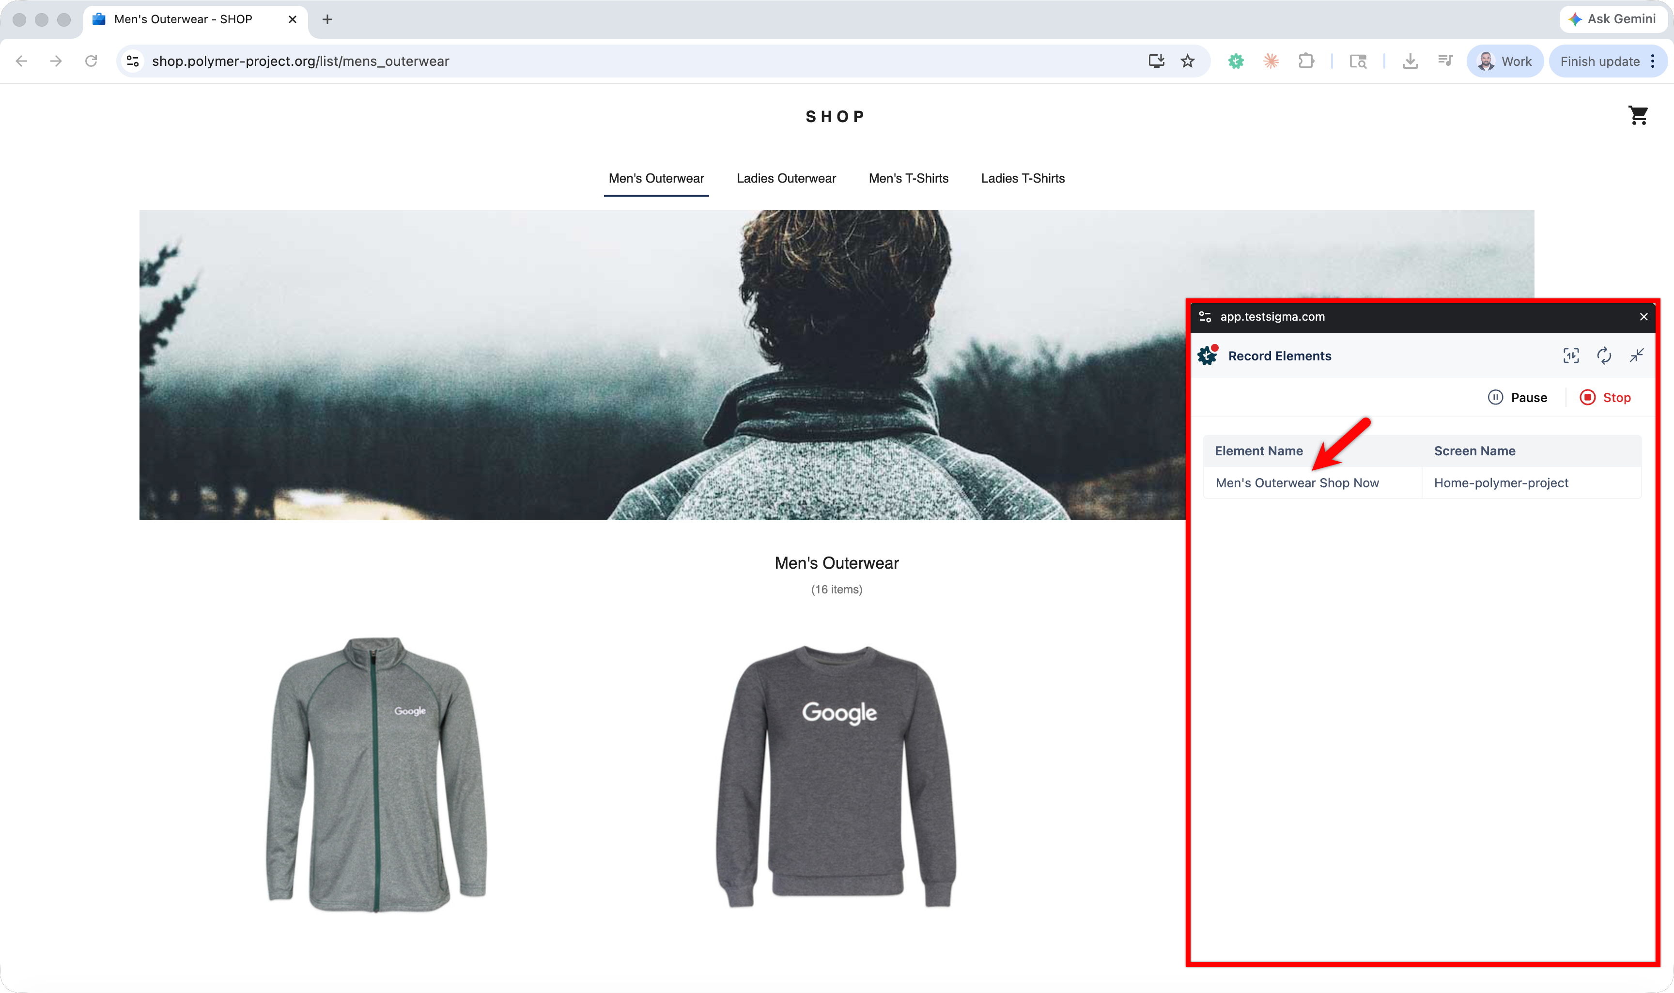Click the install app icon in address bar
Viewport: 1674px width, 993px height.
pyautogui.click(x=1156, y=62)
